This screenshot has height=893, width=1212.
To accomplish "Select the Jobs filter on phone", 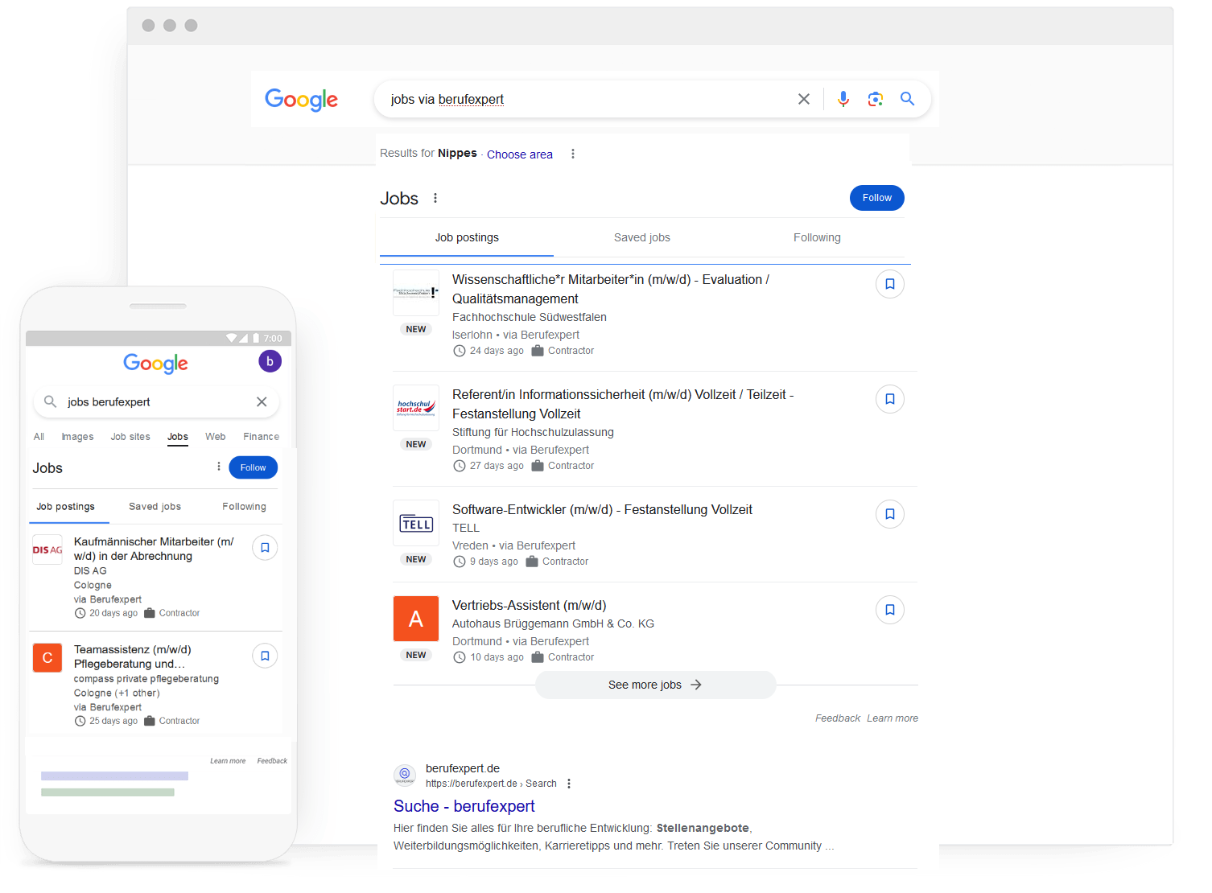I will [x=178, y=437].
